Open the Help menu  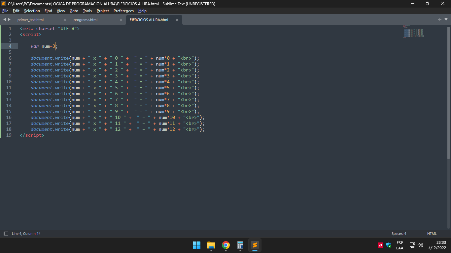(142, 11)
